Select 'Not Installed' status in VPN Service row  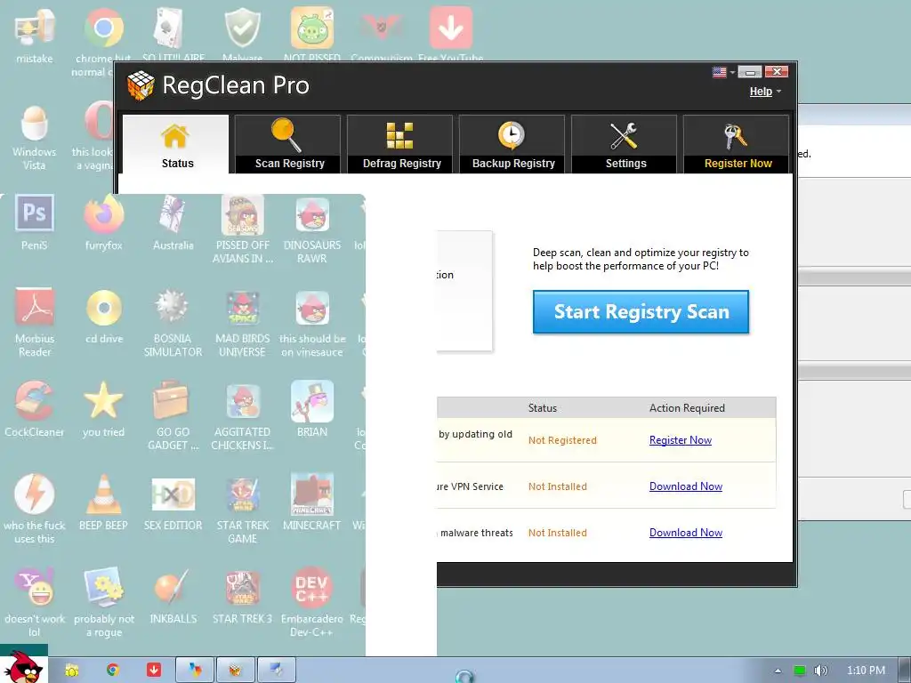pyautogui.click(x=557, y=486)
